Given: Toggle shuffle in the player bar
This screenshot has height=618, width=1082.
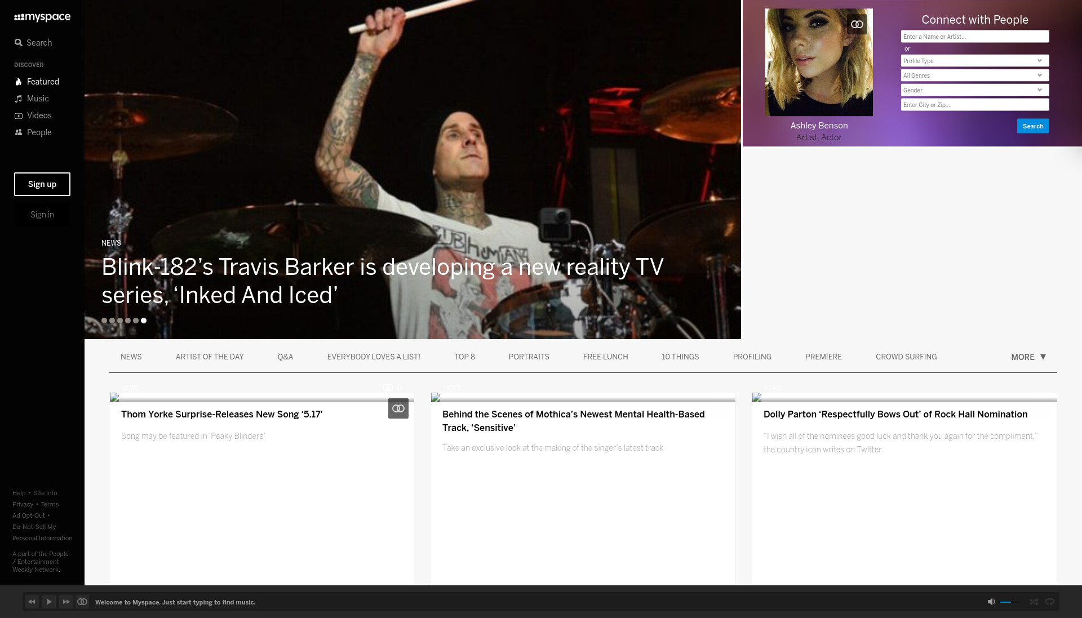Looking at the screenshot, I should 1034,602.
